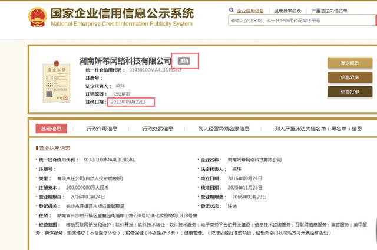
Task: Select the 严重违法失信名单 search category
Action: click(x=329, y=11)
